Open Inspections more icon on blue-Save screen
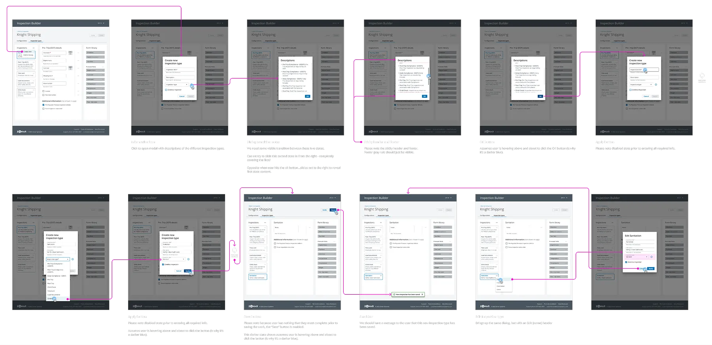 click(x=265, y=222)
